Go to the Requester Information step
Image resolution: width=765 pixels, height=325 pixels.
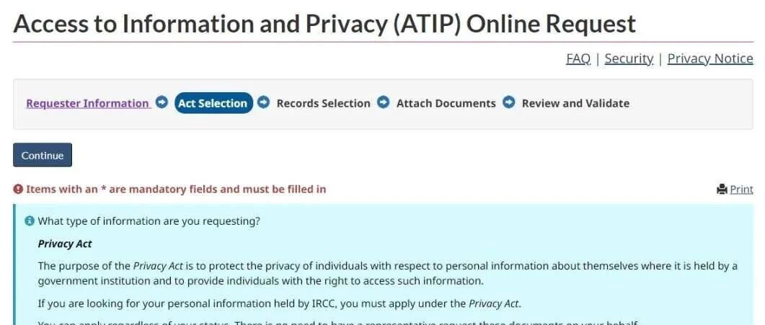point(88,103)
